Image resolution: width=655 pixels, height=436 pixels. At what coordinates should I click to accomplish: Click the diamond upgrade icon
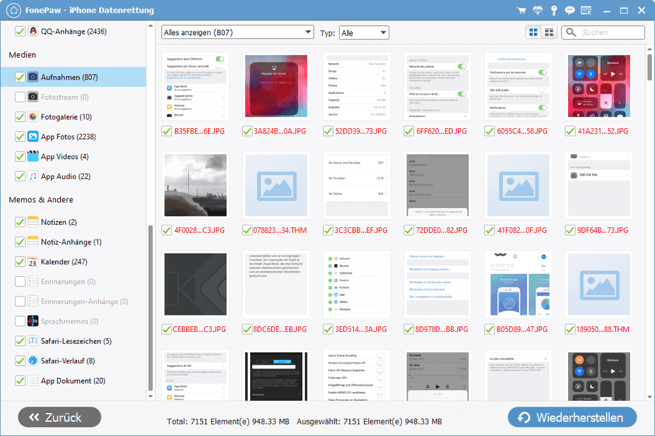tap(537, 10)
